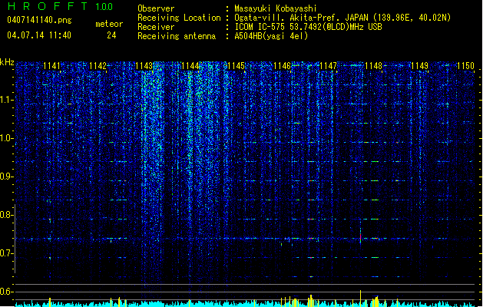
Task: Click the 1141 time marker
Action: [x=51, y=66]
